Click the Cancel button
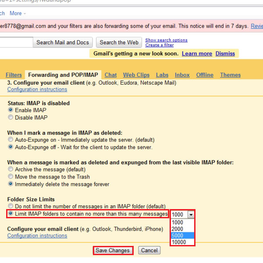263x263 pixels. pyautogui.click(x=149, y=250)
